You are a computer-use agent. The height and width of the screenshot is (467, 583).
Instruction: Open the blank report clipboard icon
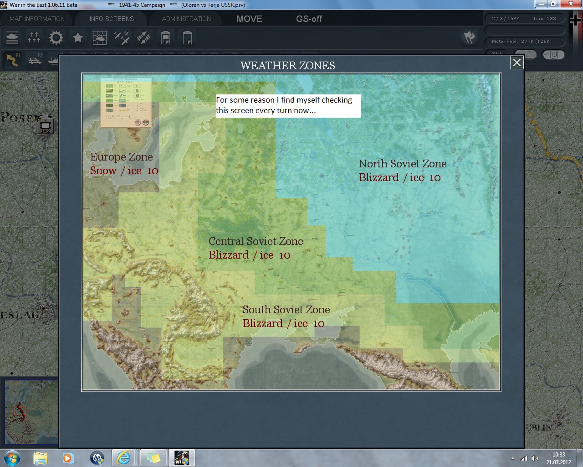(x=187, y=37)
